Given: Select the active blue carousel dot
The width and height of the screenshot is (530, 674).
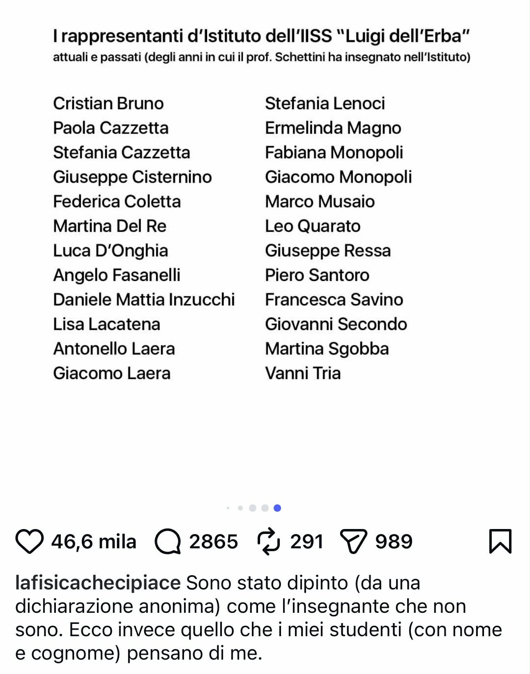Looking at the screenshot, I should pyautogui.click(x=277, y=508).
